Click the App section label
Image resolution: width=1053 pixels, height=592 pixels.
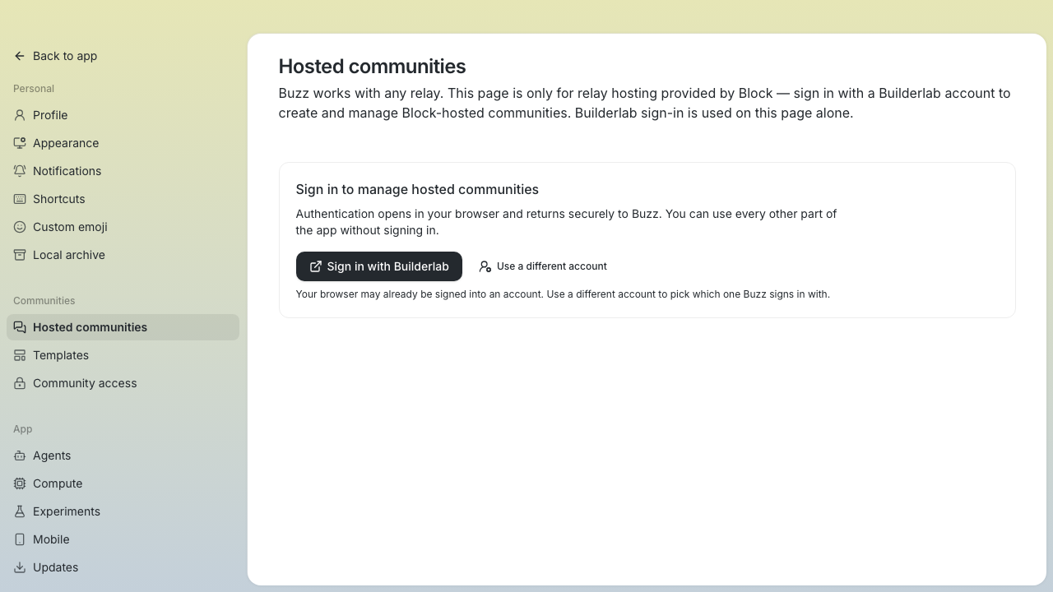[23, 429]
